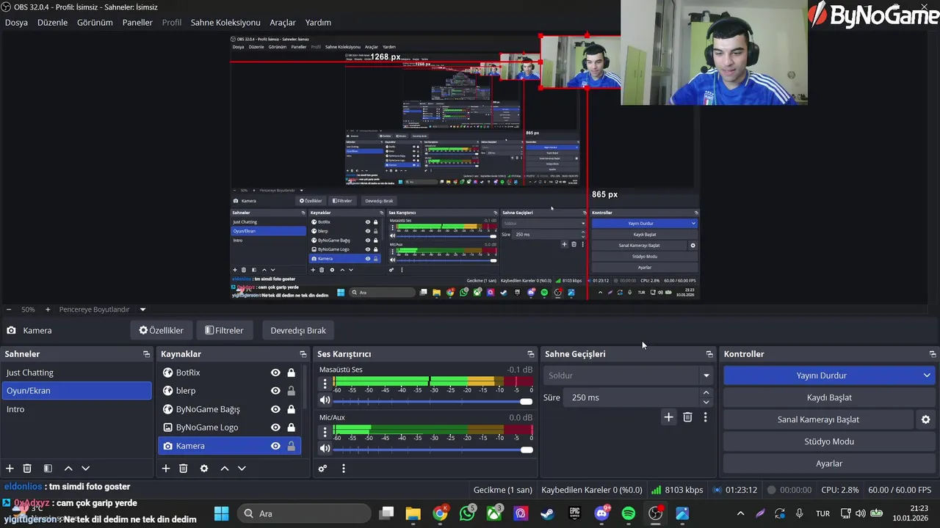Viewport: 940px width, 528px height.
Task: Move scene down arrow in Sahneler
Action: tap(85, 468)
